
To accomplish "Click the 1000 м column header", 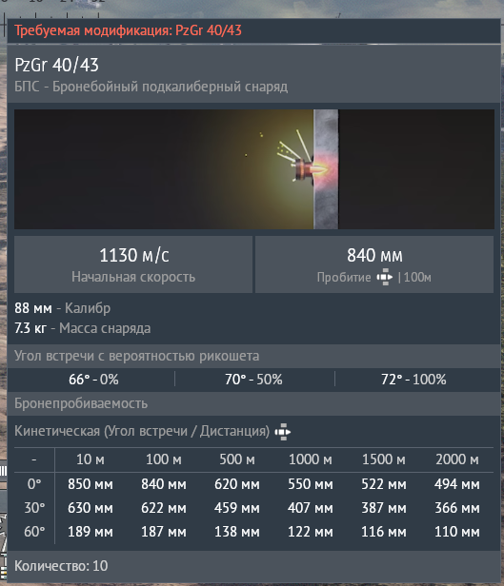I will 311,459.
